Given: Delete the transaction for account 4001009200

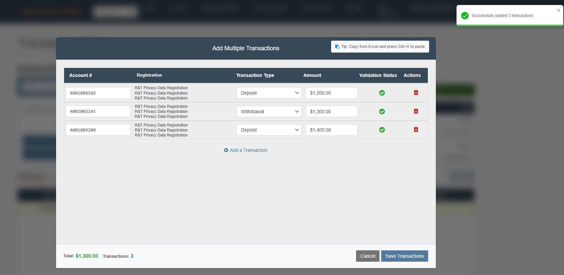Looking at the screenshot, I should pos(416,130).
